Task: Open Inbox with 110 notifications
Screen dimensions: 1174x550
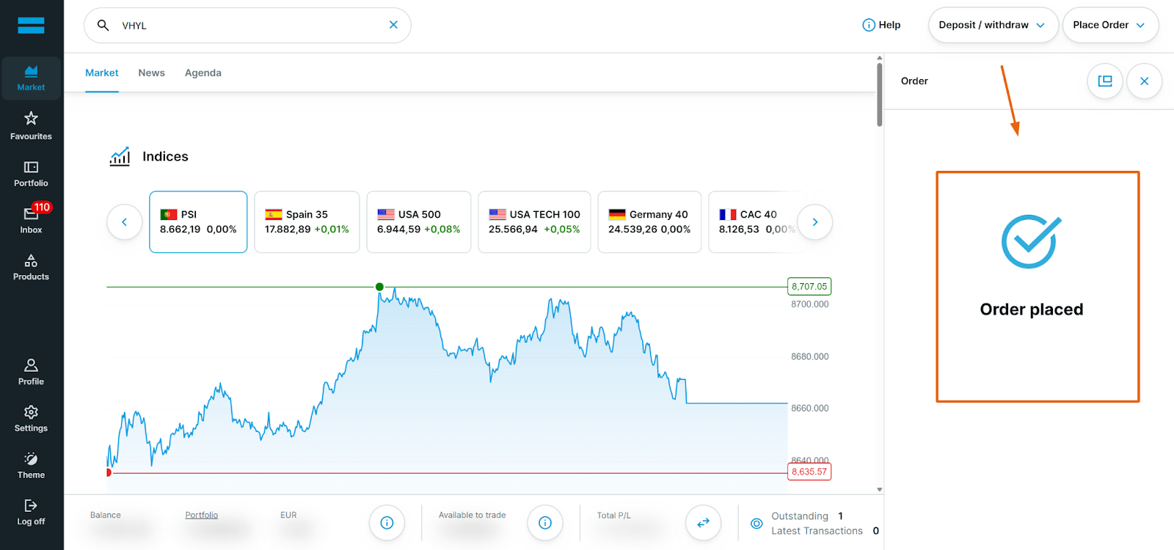Action: (31, 220)
